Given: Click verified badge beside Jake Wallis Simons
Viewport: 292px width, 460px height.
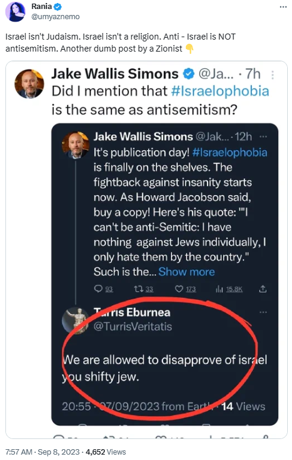Looking at the screenshot, I should (x=189, y=74).
